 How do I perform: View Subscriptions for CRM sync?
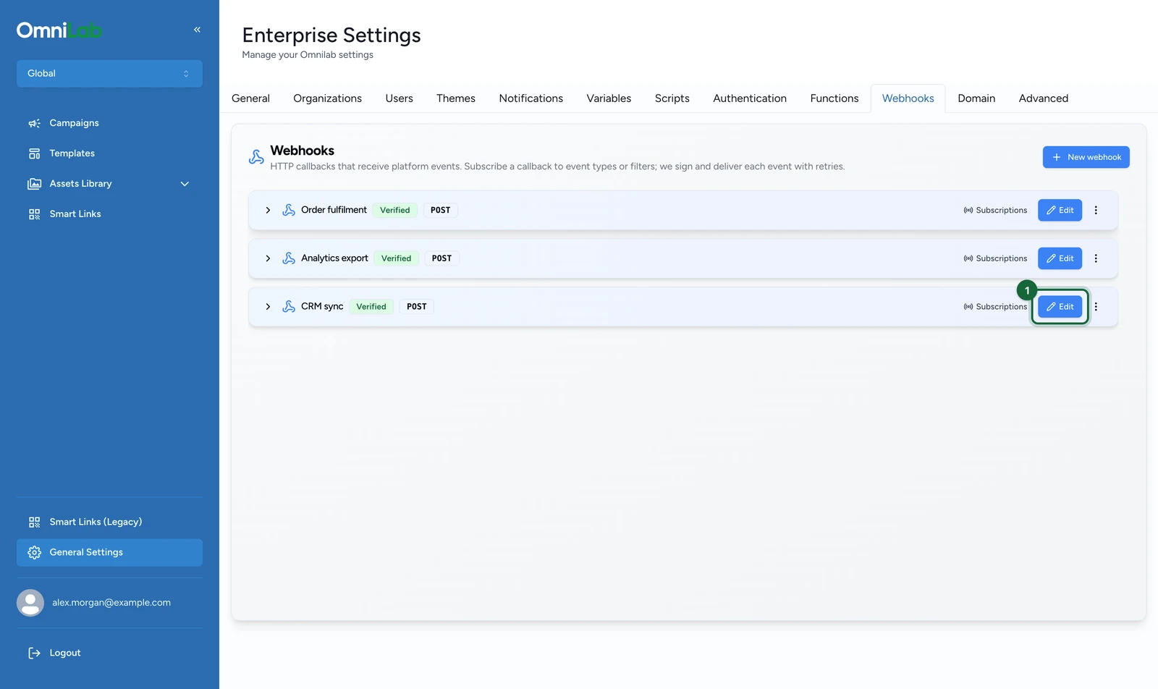pyautogui.click(x=995, y=307)
